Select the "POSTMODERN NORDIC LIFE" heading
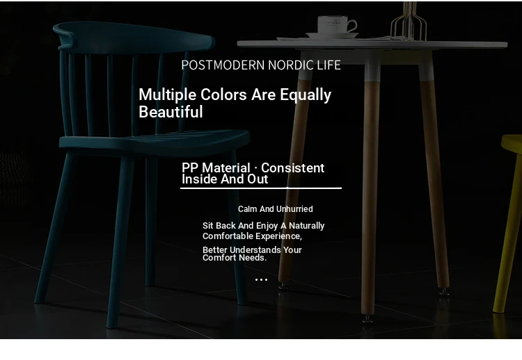The image size is (522, 360). click(x=261, y=65)
